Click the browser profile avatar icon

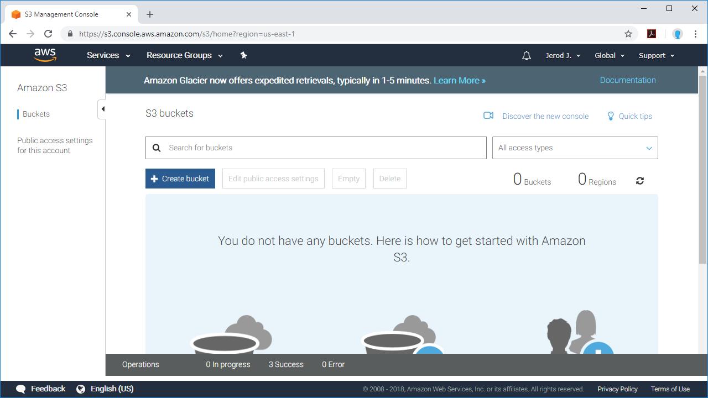click(x=677, y=34)
